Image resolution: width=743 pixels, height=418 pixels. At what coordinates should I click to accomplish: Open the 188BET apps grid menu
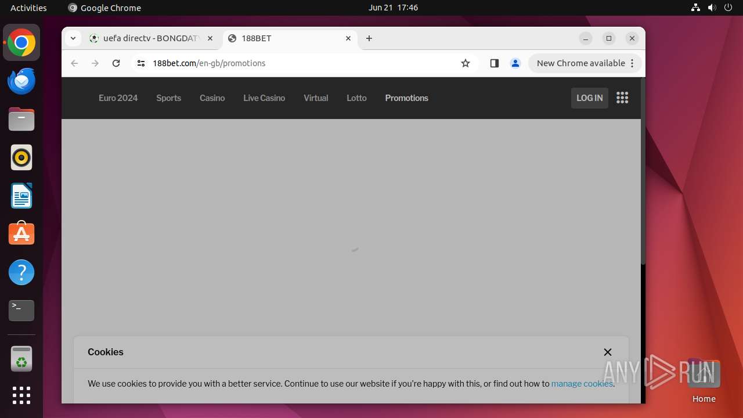point(622,98)
